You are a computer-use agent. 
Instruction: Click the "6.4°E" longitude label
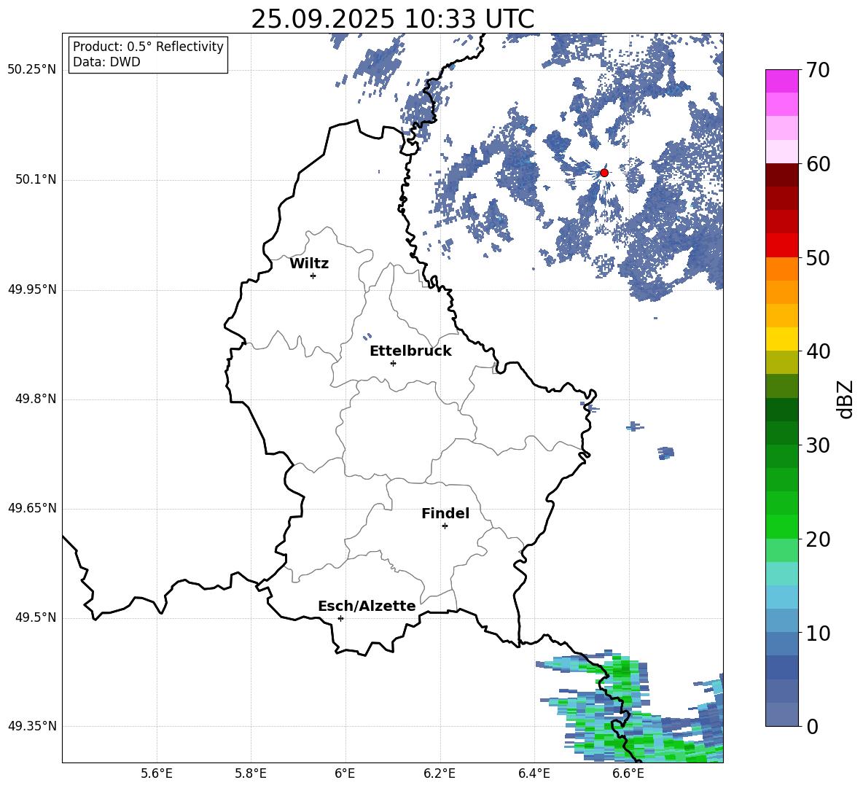coord(534,773)
